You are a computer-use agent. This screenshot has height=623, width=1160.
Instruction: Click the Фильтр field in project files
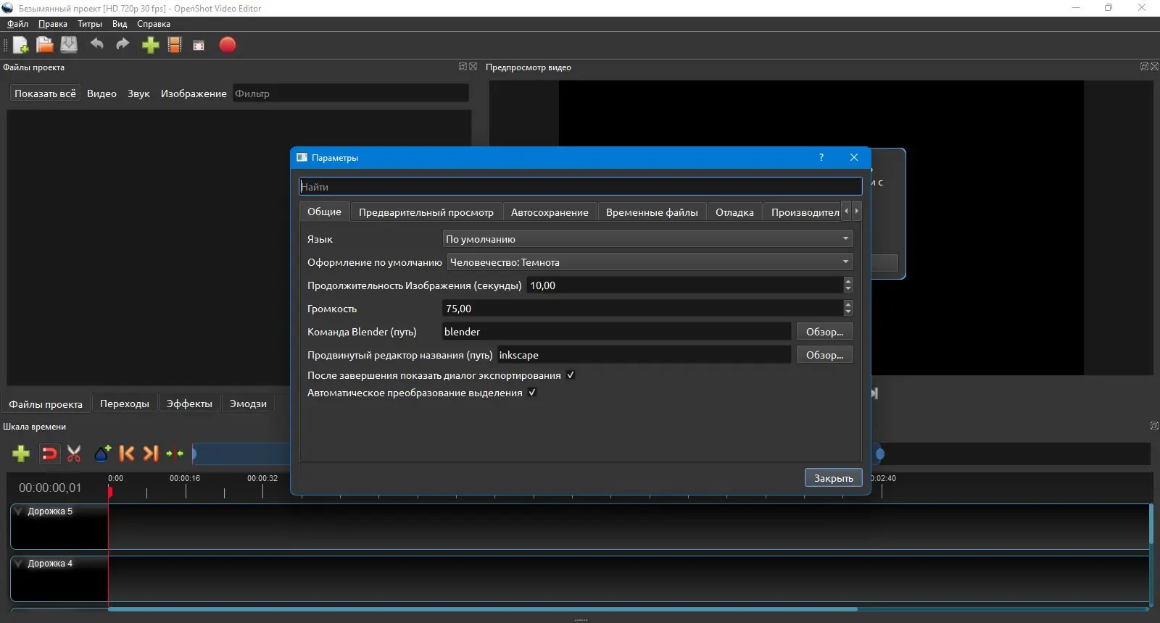click(351, 93)
